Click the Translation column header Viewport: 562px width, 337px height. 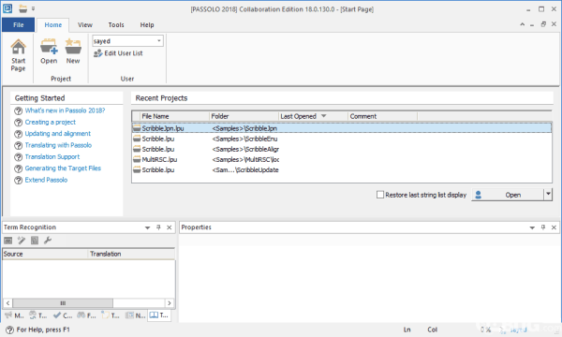point(131,254)
